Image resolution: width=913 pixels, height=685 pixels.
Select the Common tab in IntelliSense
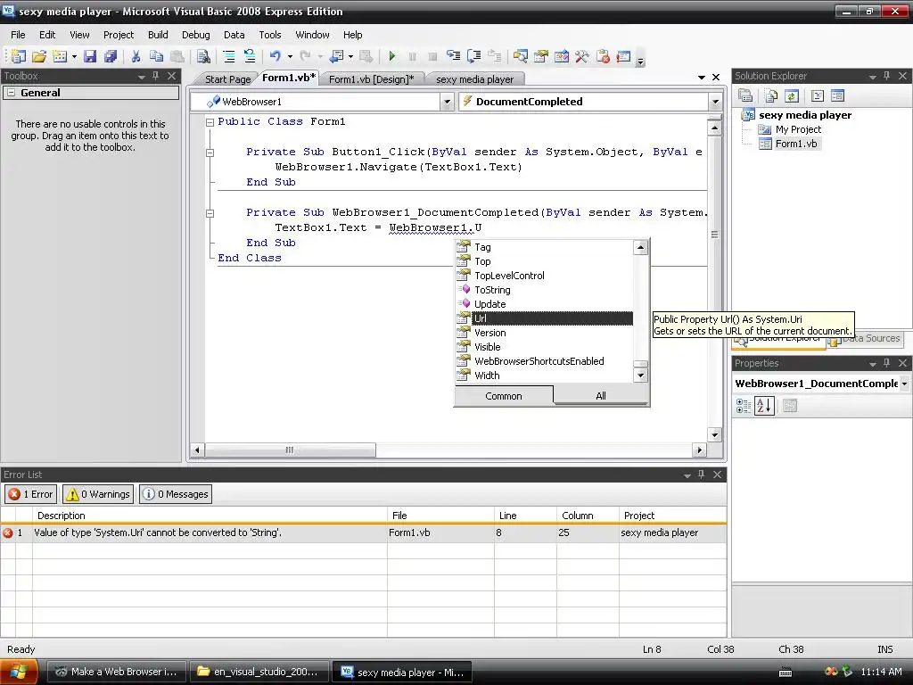(504, 396)
